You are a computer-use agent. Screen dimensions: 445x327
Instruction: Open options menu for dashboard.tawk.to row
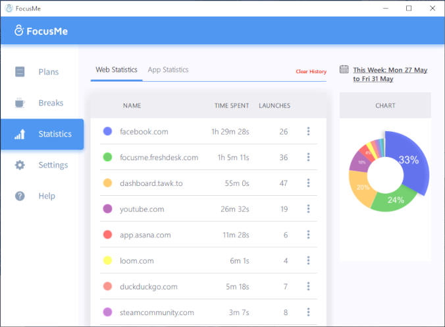pyautogui.click(x=308, y=183)
